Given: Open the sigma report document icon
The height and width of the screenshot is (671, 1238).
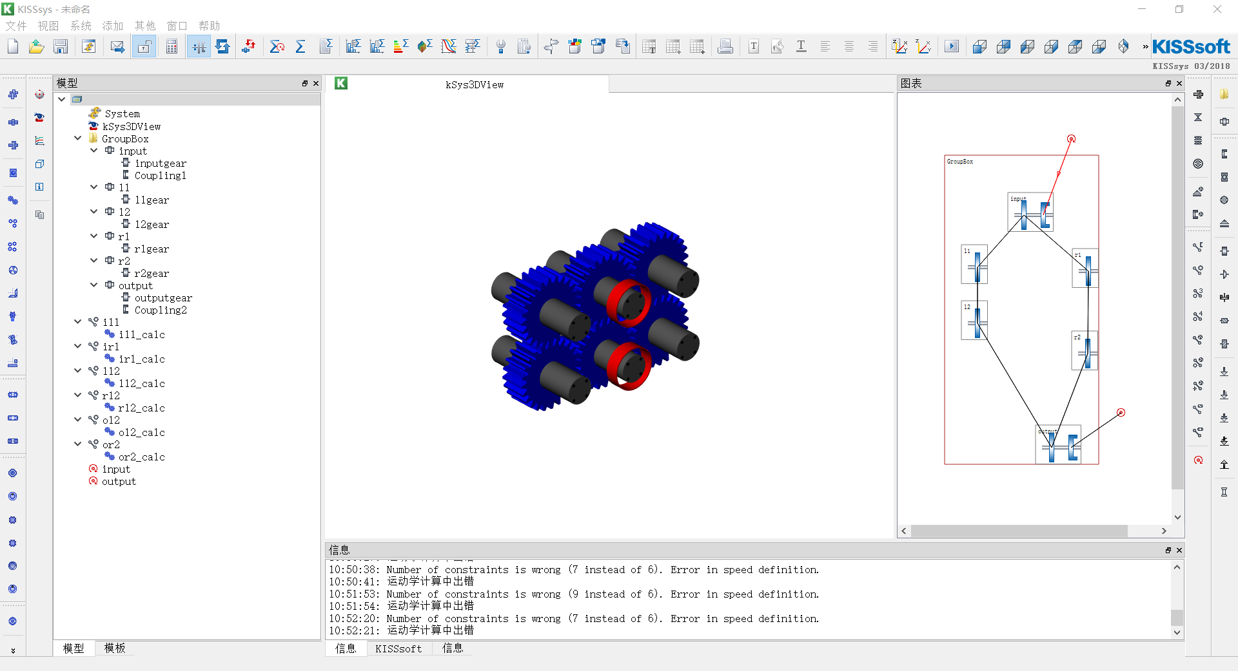Looking at the screenshot, I should [x=325, y=46].
